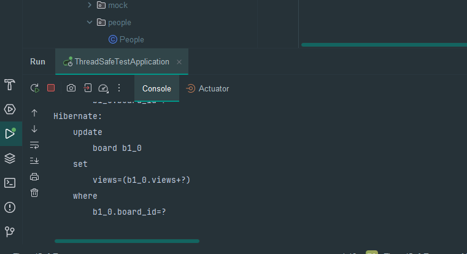
Task: Clear all console output
Action: (34, 193)
